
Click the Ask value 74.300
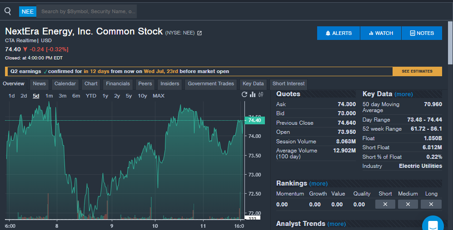(347, 104)
